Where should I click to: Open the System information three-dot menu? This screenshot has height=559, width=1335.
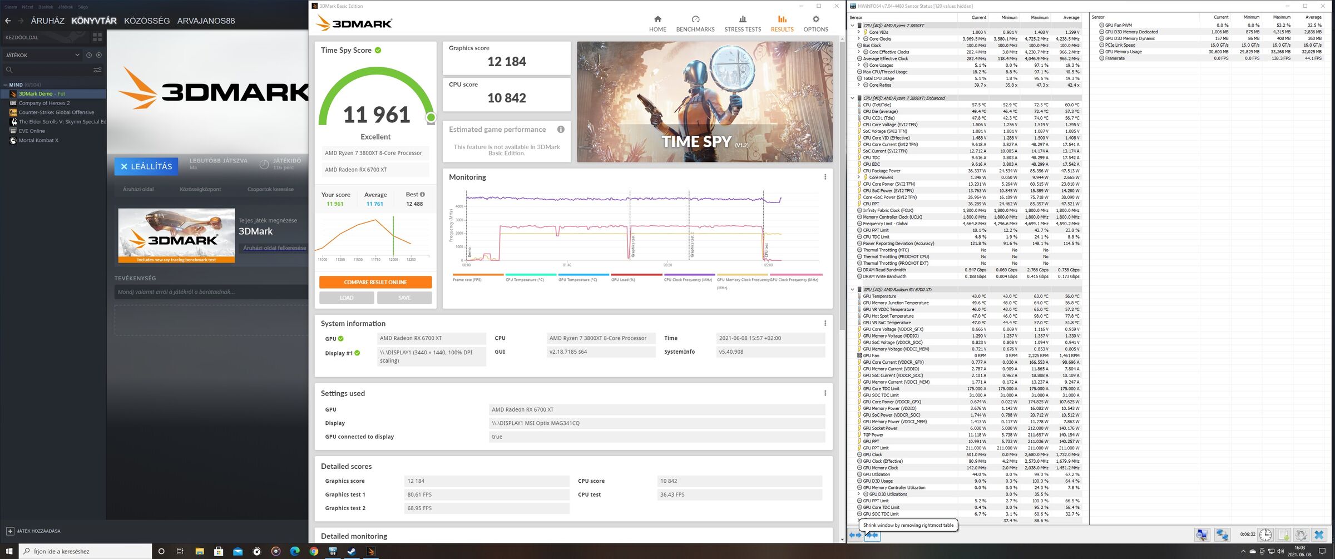tap(825, 323)
